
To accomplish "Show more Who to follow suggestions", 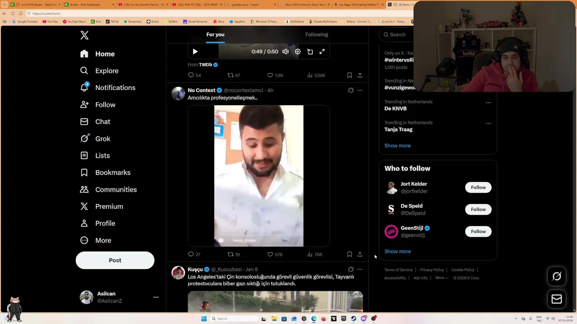I will [x=398, y=252].
